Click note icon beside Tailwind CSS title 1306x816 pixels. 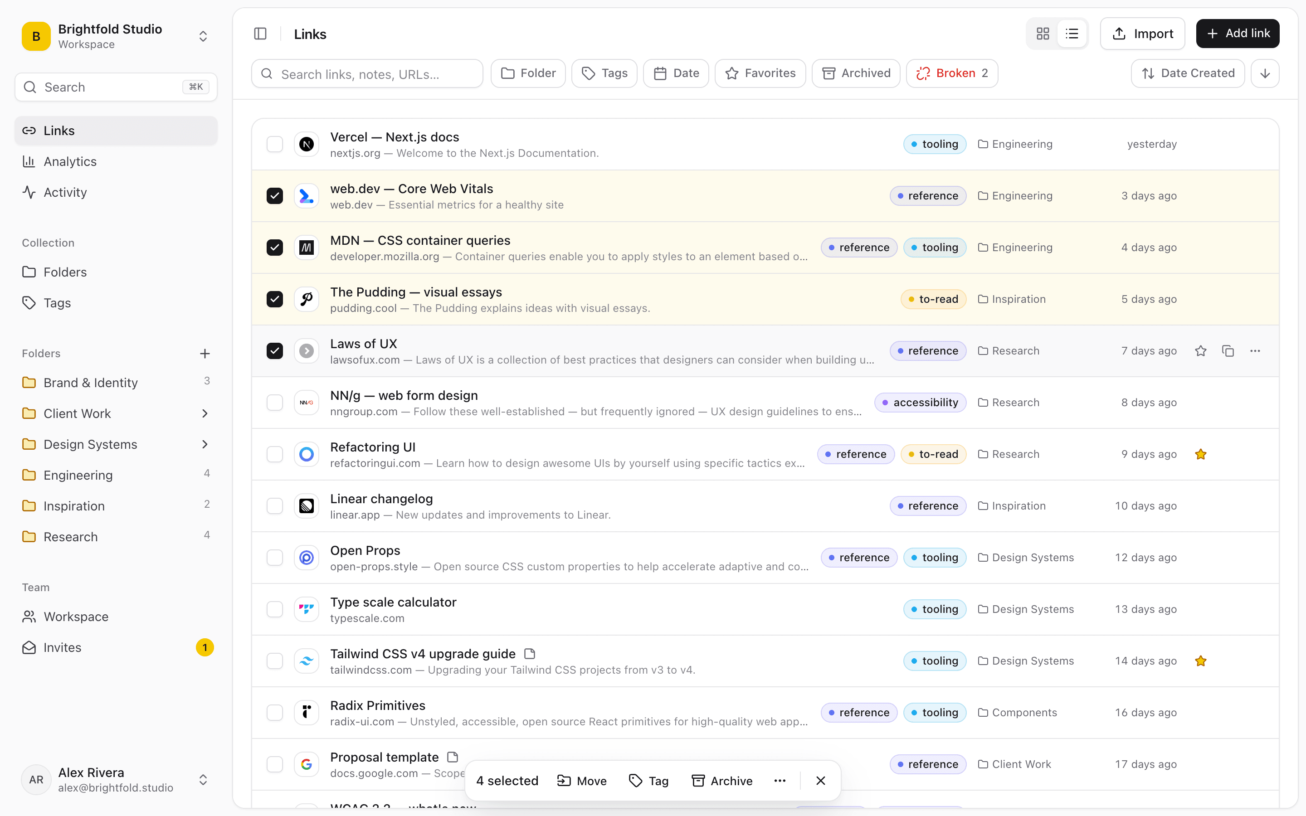coord(530,654)
